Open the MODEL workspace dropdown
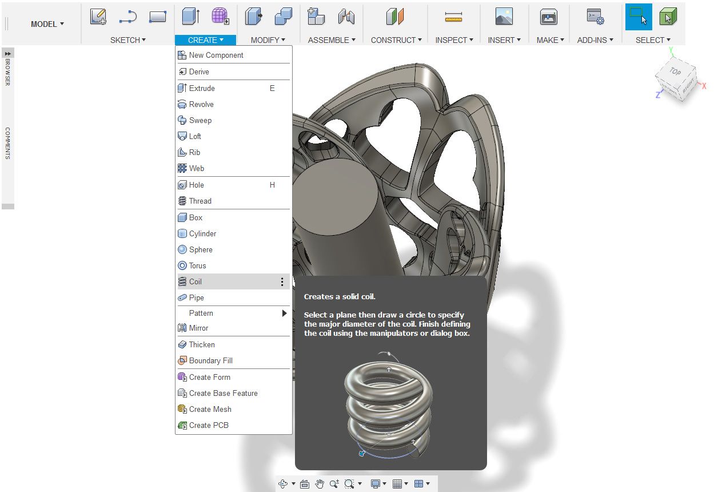The width and height of the screenshot is (714, 492). click(47, 24)
